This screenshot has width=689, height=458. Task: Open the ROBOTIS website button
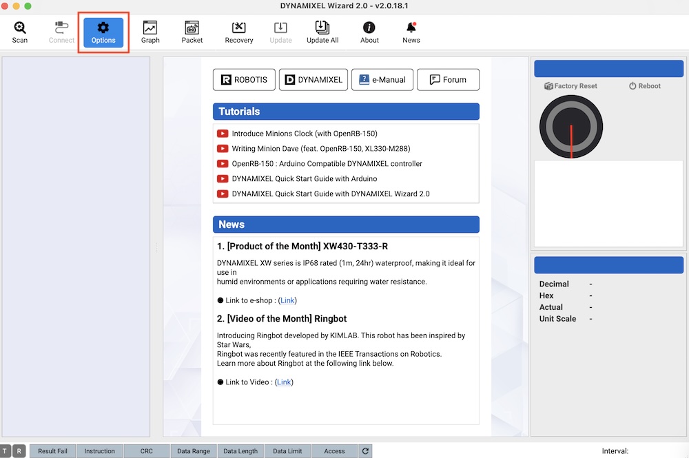[244, 80]
